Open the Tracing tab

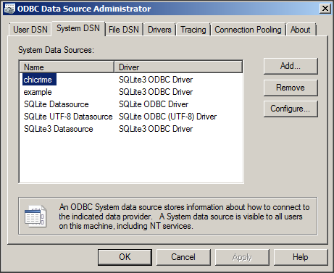tap(193, 30)
